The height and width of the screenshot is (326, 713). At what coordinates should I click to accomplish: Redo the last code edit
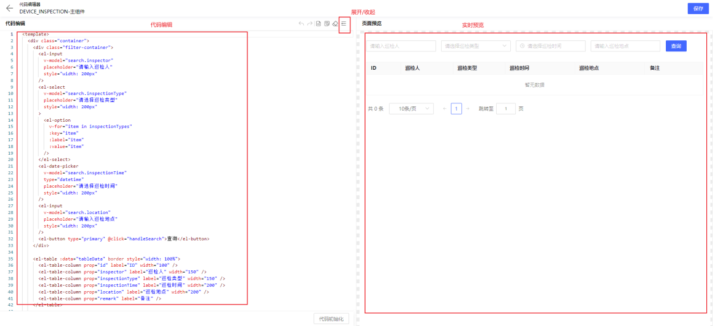(310, 24)
